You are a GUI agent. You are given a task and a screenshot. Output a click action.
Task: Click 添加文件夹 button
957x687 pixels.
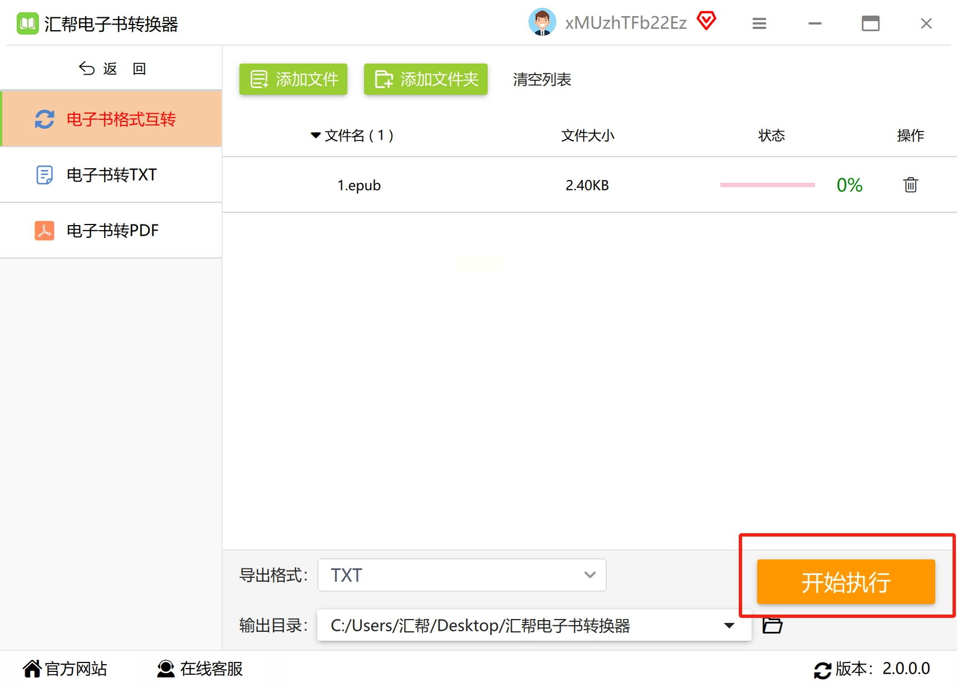click(x=426, y=79)
